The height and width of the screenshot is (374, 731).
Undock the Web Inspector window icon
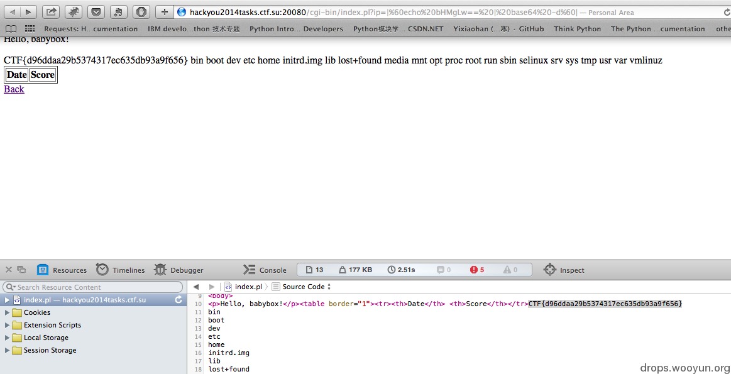pyautogui.click(x=22, y=270)
